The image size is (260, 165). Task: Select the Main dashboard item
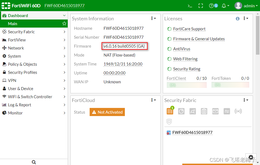click(34, 24)
